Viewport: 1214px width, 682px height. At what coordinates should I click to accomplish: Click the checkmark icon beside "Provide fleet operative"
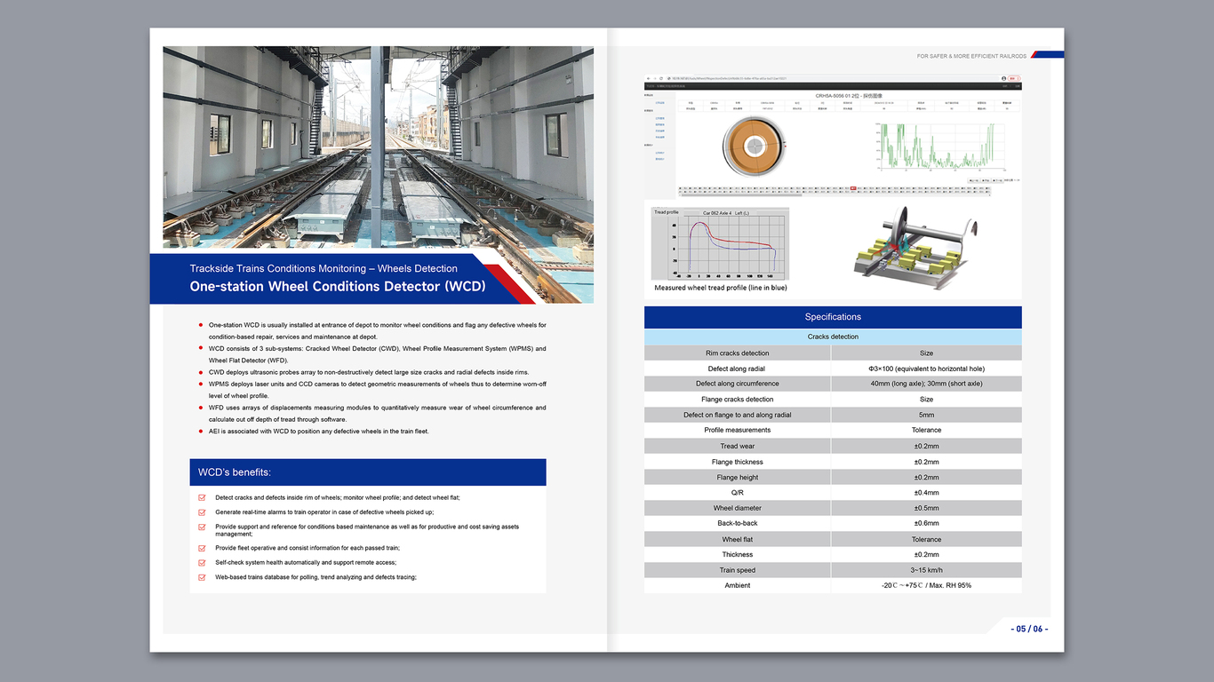[x=203, y=548]
